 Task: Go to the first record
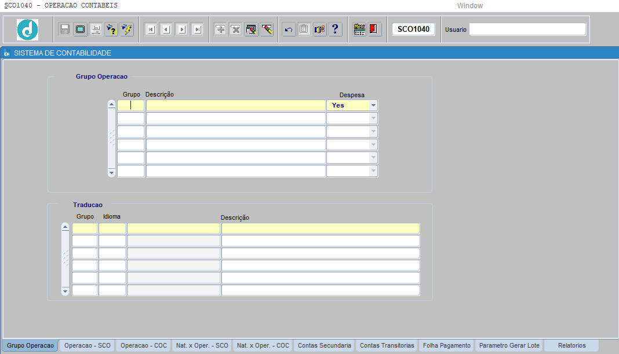(151, 30)
